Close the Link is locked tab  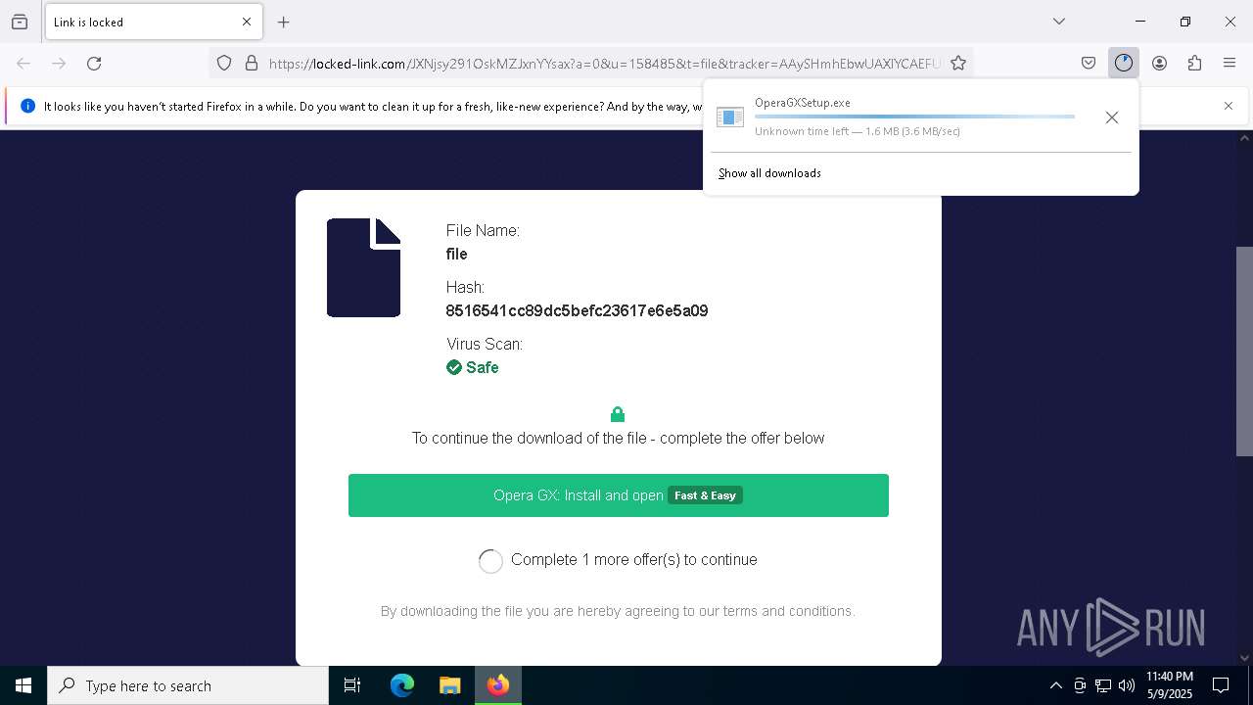247,22
